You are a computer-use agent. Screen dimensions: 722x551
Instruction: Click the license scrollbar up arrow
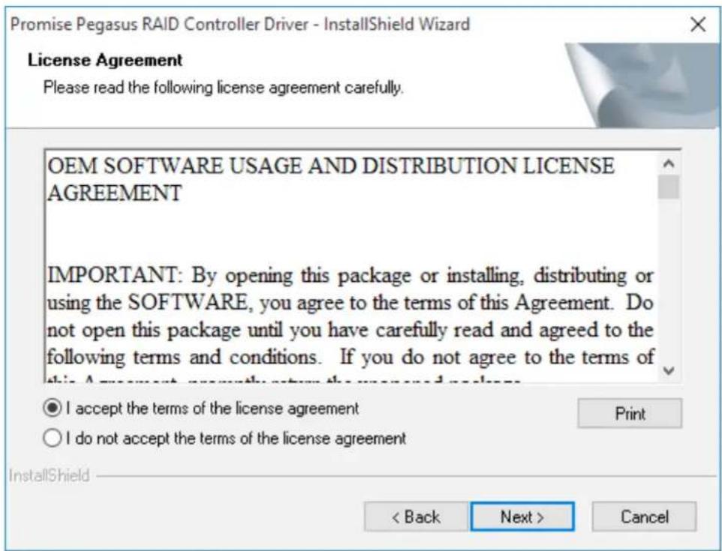coord(669,163)
